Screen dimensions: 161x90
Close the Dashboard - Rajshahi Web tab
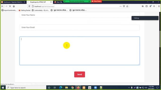[x=24, y=2]
